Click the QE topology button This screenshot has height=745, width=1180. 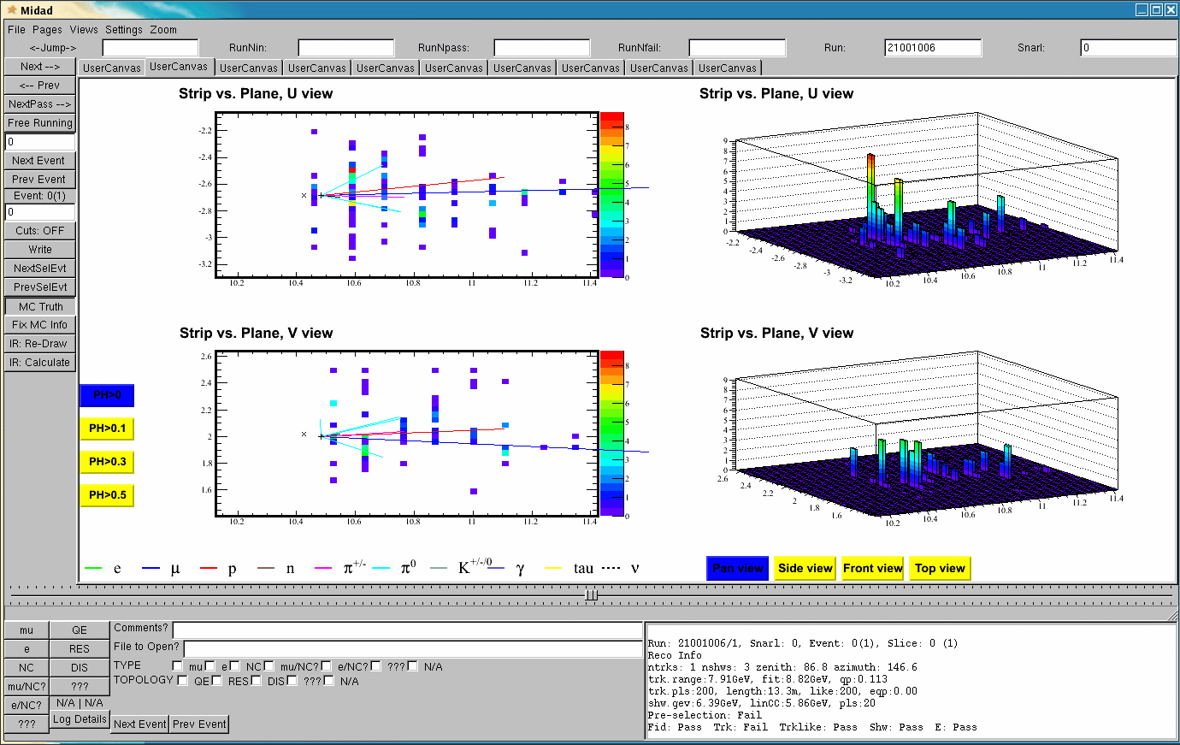coord(80,630)
